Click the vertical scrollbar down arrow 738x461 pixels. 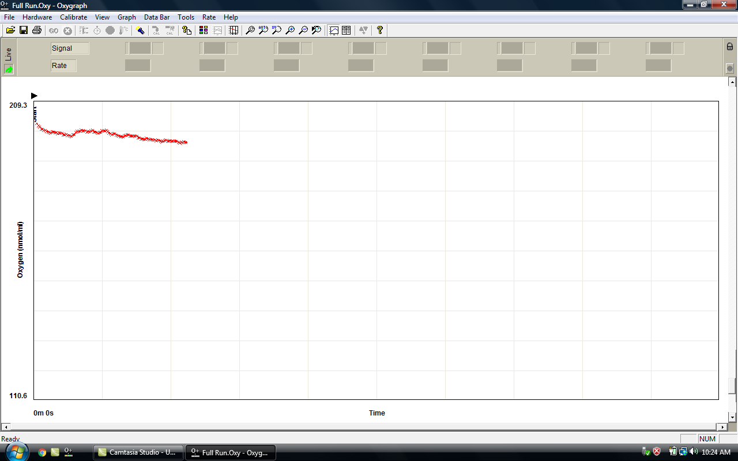pos(733,417)
